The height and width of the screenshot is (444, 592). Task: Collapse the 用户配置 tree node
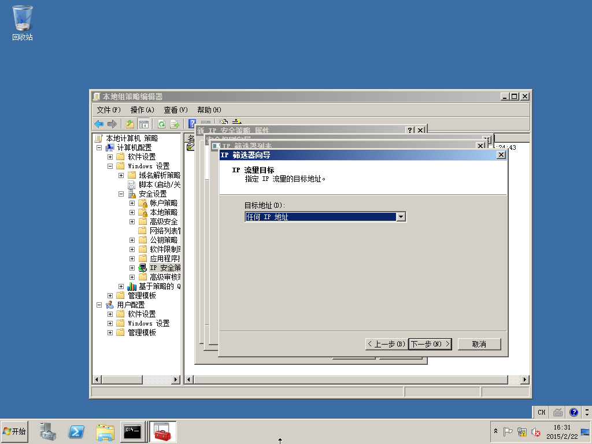tap(99, 305)
